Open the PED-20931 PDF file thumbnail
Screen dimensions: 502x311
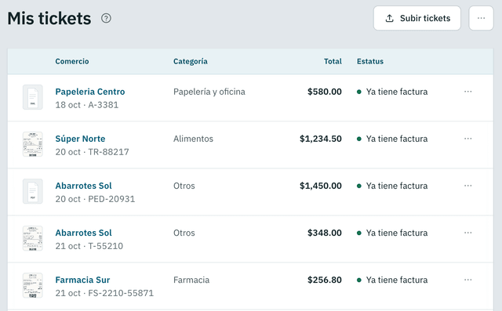pos(33,191)
